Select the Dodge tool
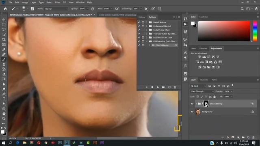The width and height of the screenshot is (260, 146). click(x=4, y=89)
